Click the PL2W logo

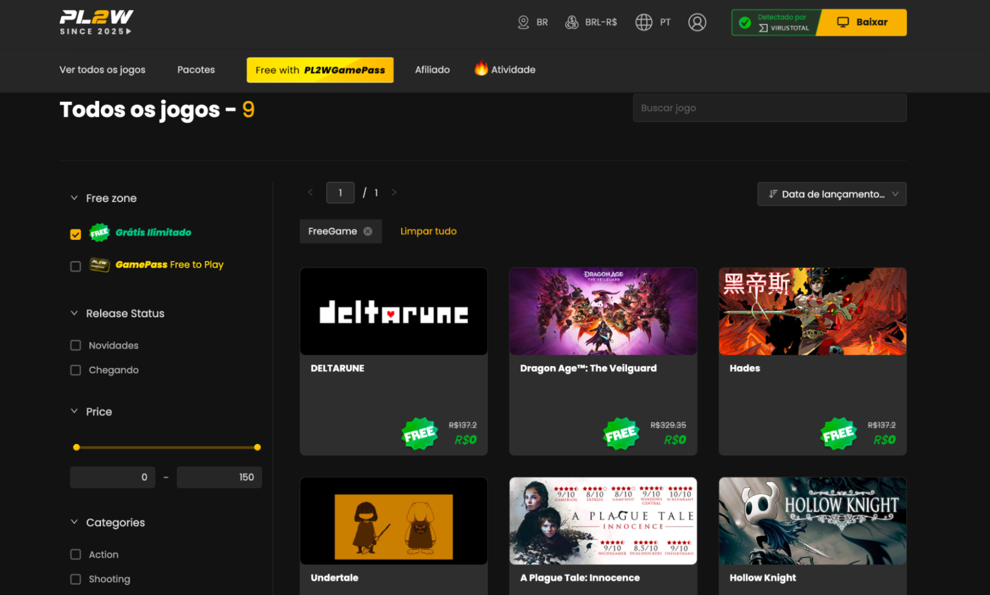tap(96, 22)
